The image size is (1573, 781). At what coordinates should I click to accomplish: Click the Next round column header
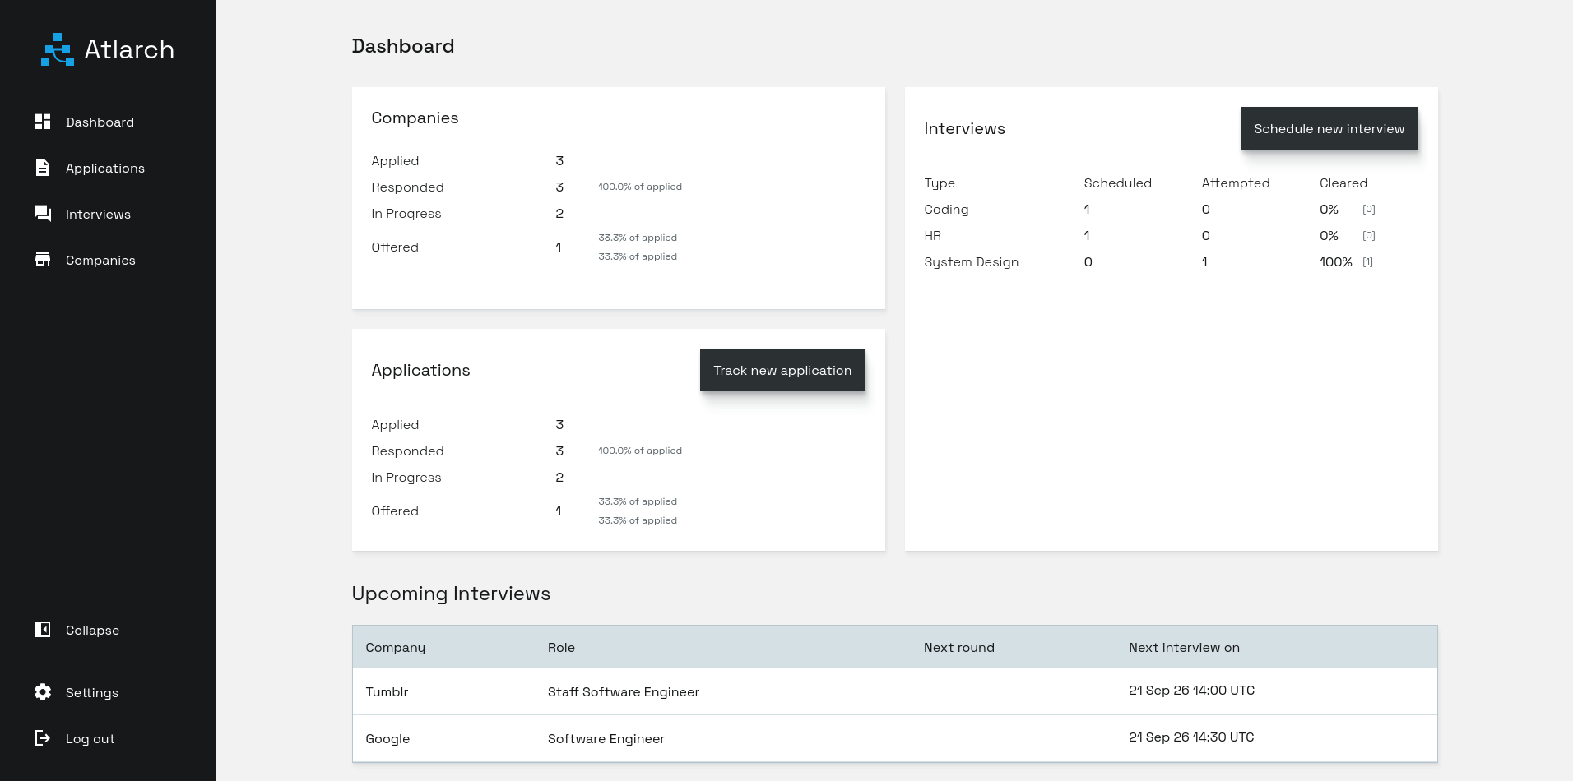(x=959, y=647)
